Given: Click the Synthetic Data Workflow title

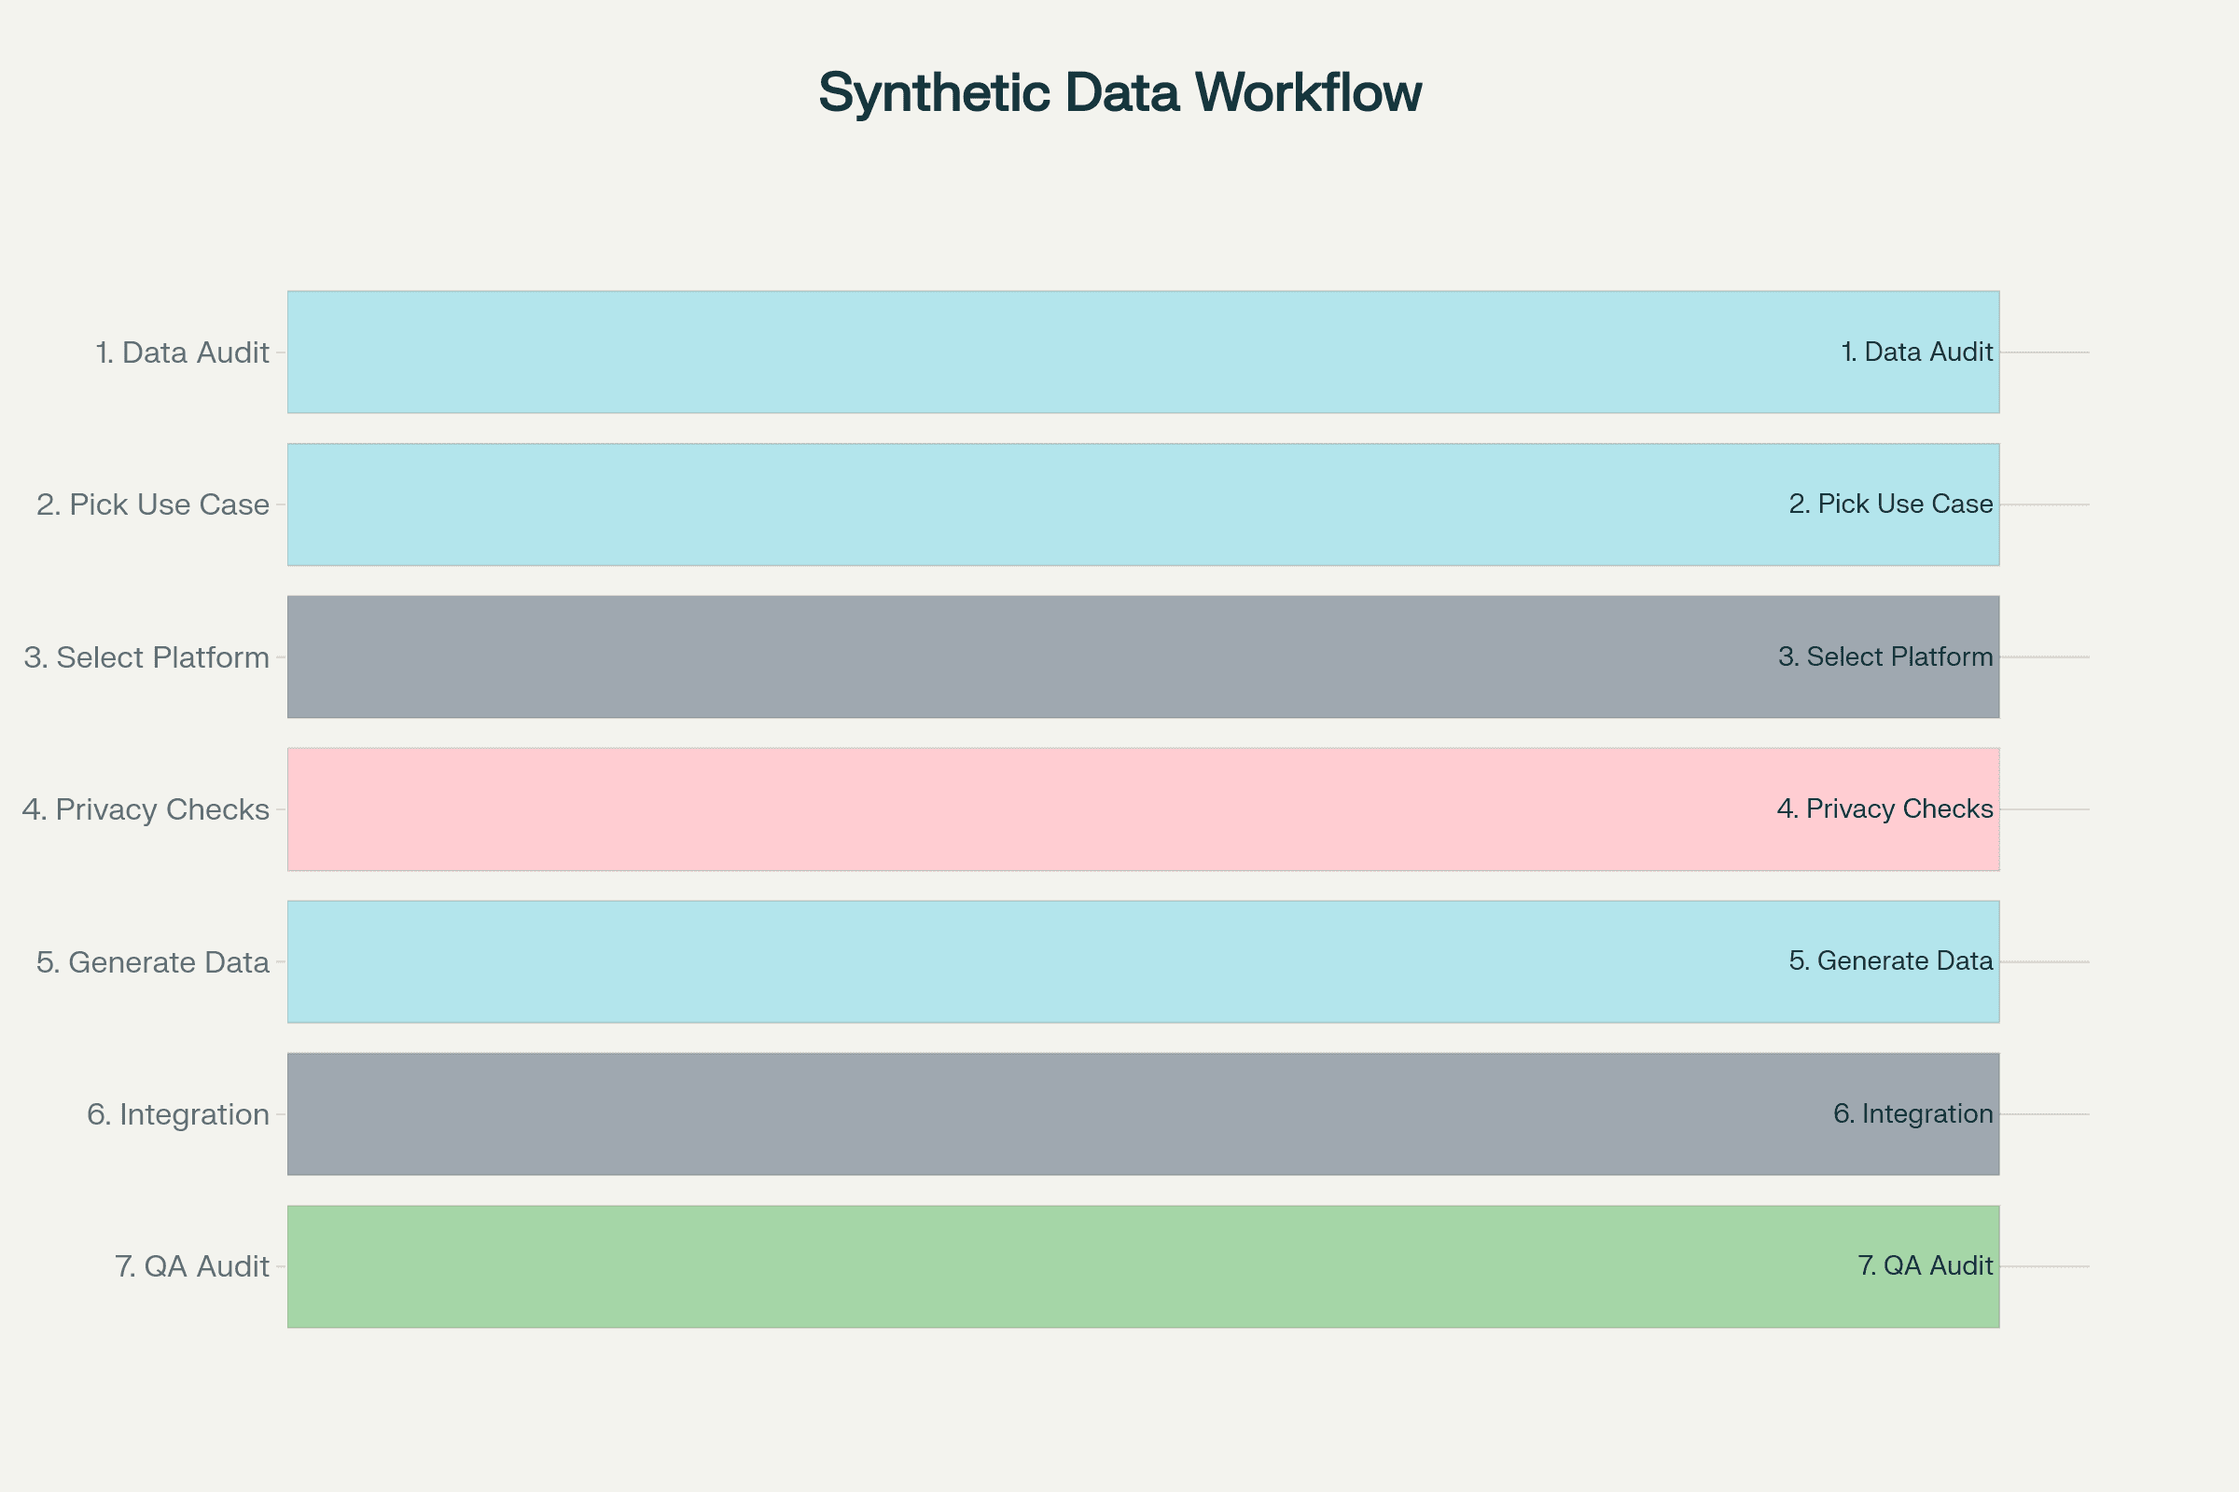Looking at the screenshot, I should pos(1119,92).
